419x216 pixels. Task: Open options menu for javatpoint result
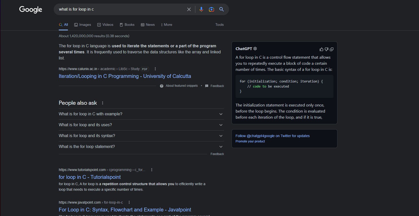pyautogui.click(x=129, y=202)
